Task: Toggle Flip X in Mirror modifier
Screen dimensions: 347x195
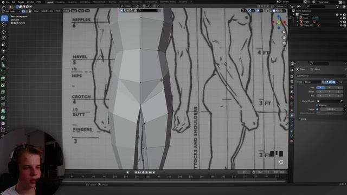Action: (320, 95)
